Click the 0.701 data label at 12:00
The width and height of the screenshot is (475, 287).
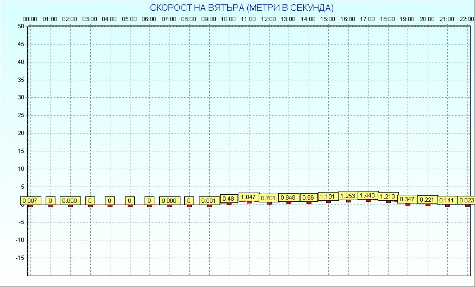click(x=268, y=198)
